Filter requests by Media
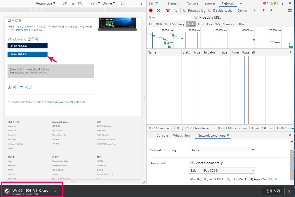This screenshot has width=295, height=197. [x=191, y=24]
